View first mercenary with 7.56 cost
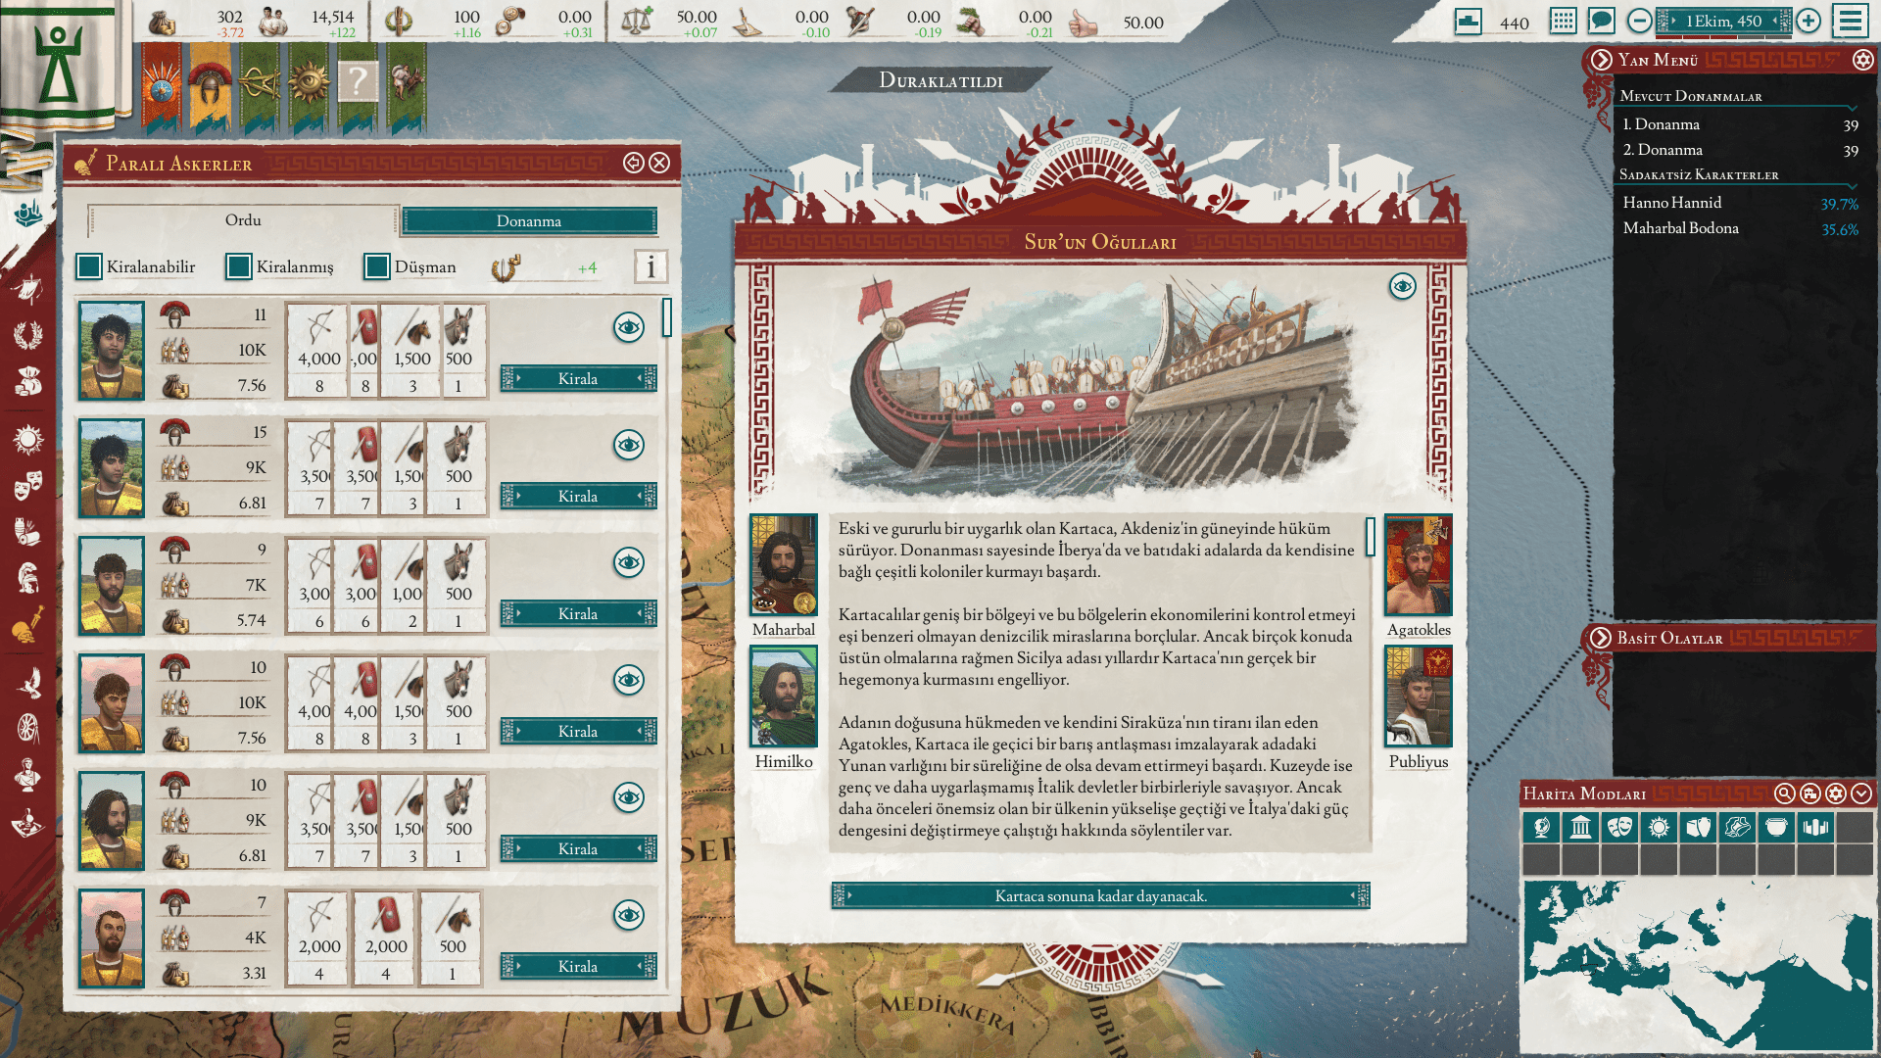Image resolution: width=1881 pixels, height=1058 pixels. 629,327
